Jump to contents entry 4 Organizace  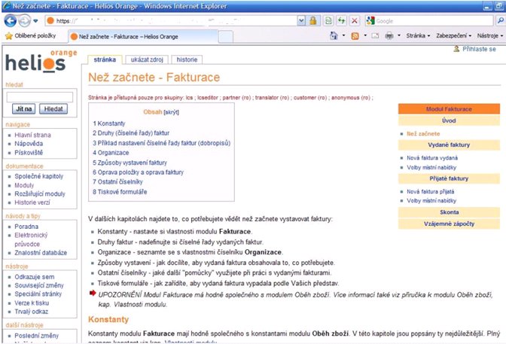pyautogui.click(x=111, y=153)
